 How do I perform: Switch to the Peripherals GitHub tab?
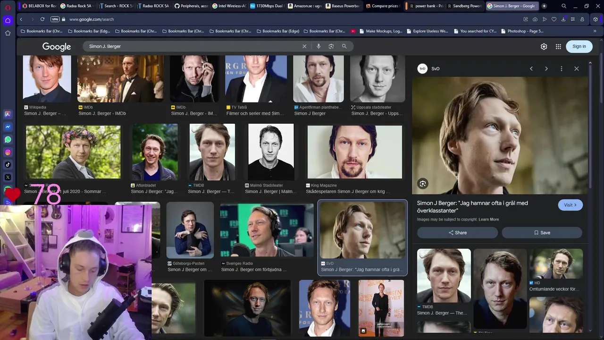[x=191, y=6]
